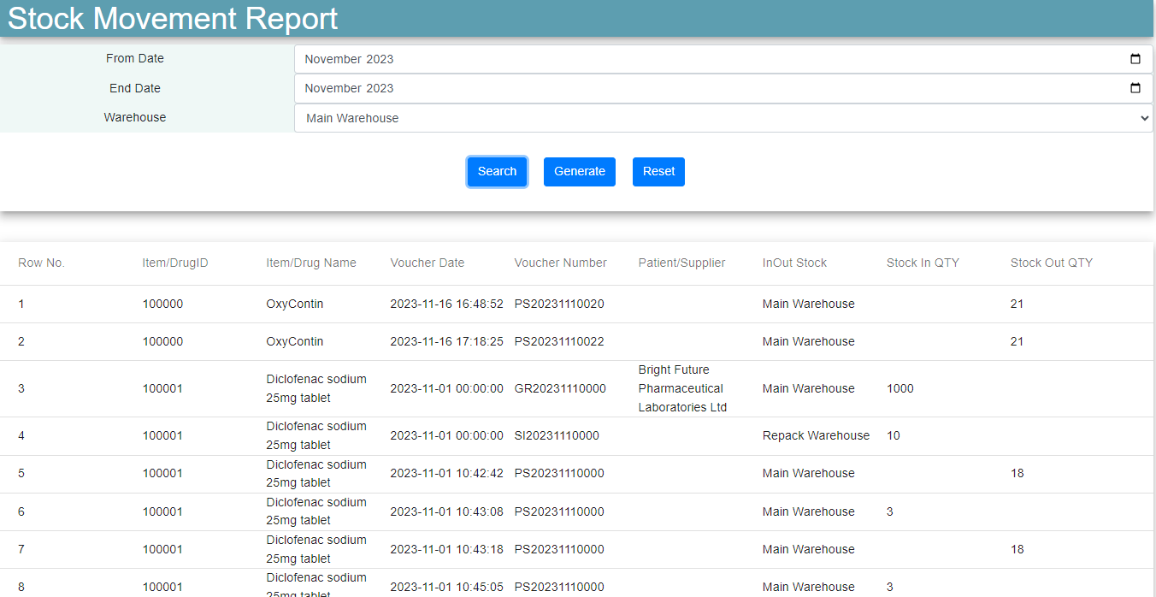Click OxyContin in the PS20231110020 row

pyautogui.click(x=295, y=304)
